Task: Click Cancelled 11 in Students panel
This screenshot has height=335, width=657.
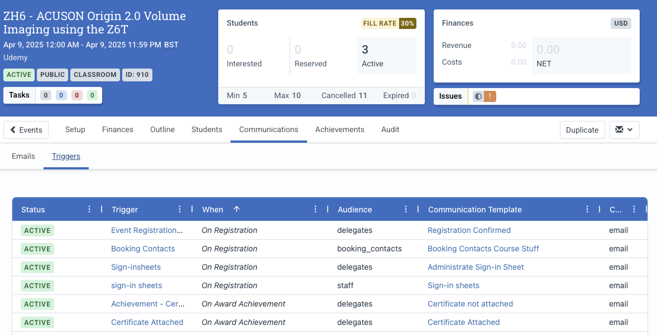Action: coord(344,95)
